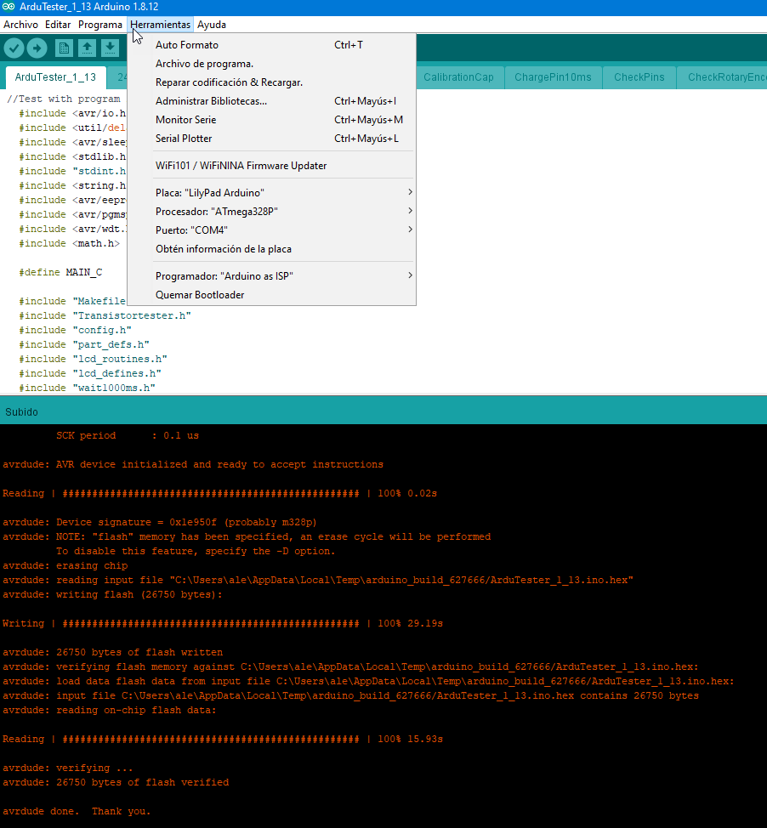The image size is (767, 828).
Task: Click line #include "wait1000ms.h"
Action: tap(87, 388)
